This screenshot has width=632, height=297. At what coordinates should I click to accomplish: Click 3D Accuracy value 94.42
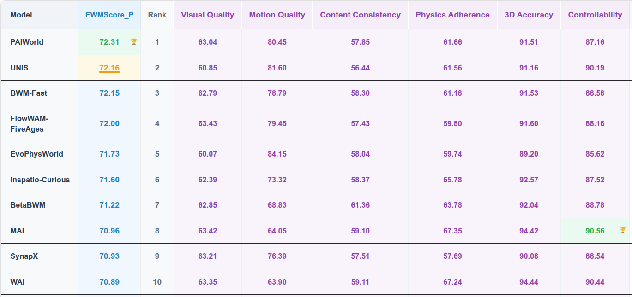pos(529,231)
